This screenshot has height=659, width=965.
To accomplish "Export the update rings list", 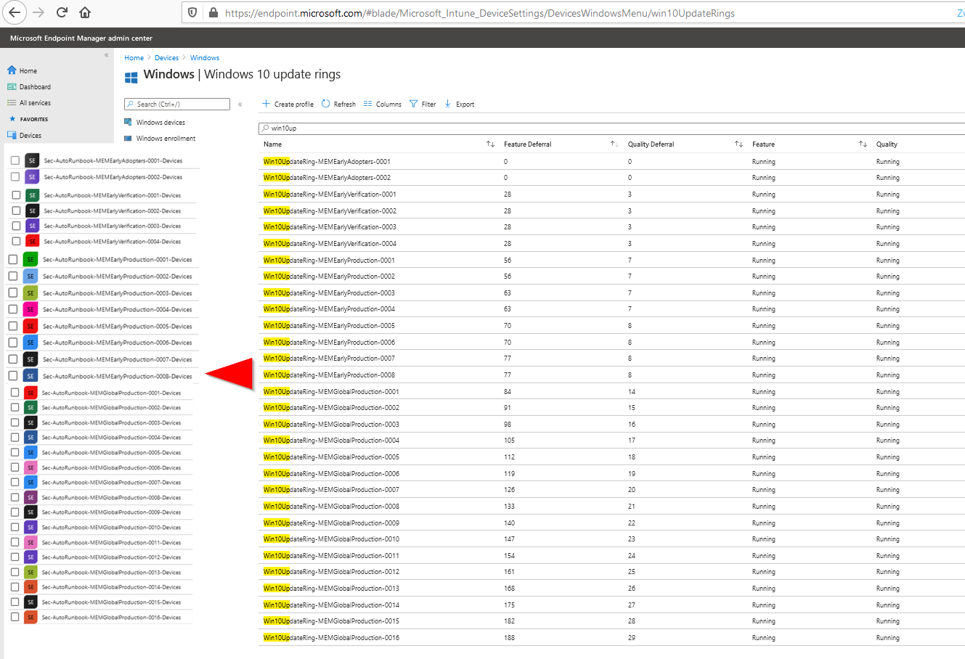I will pos(459,104).
